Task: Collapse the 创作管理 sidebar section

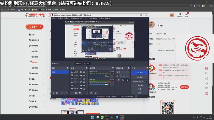Action: [44, 46]
